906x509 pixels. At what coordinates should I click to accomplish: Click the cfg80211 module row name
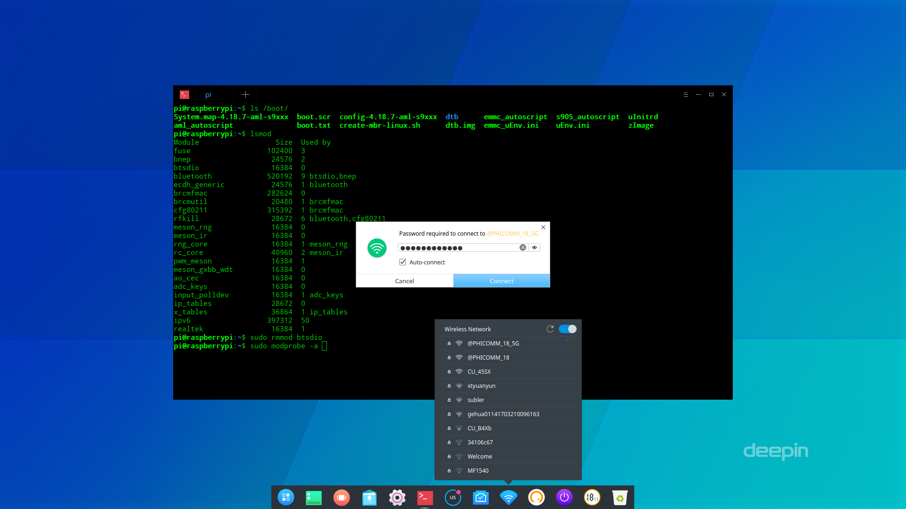pyautogui.click(x=191, y=210)
